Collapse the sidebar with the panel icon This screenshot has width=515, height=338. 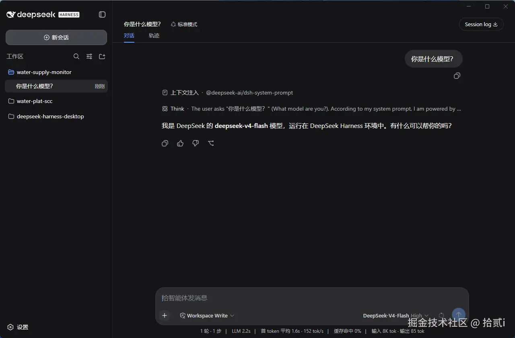point(102,14)
